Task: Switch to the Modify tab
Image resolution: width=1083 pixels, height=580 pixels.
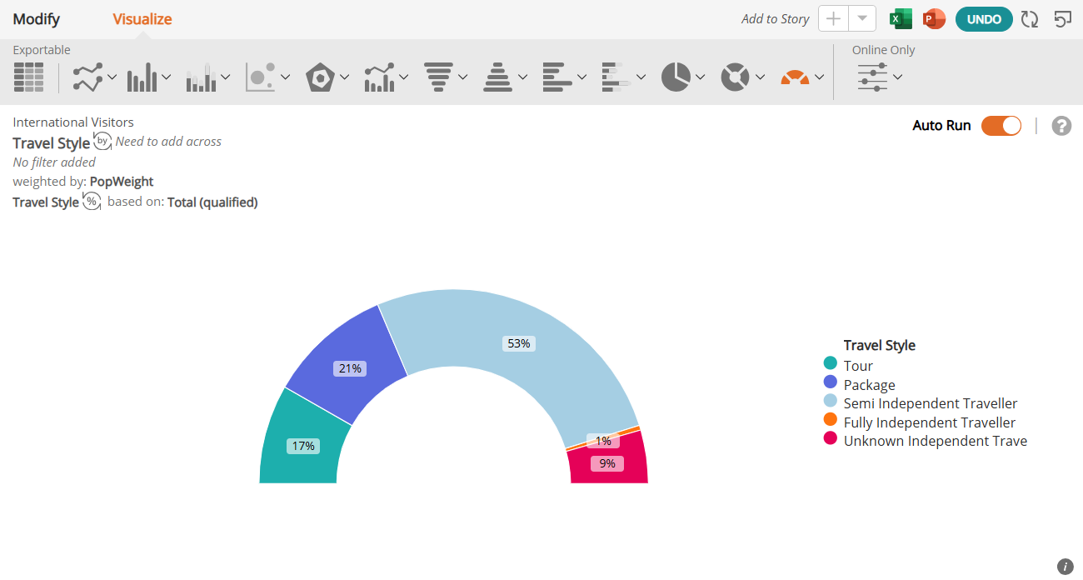Action: coord(37,19)
